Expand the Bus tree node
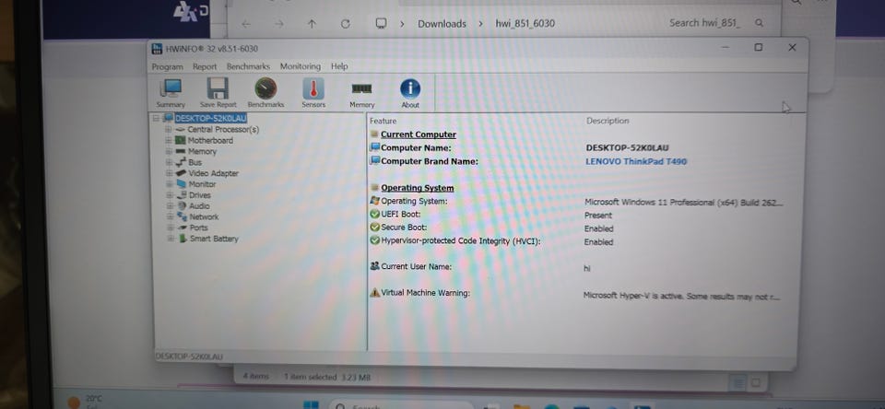Viewport: 885px width, 409px height. coord(168,162)
